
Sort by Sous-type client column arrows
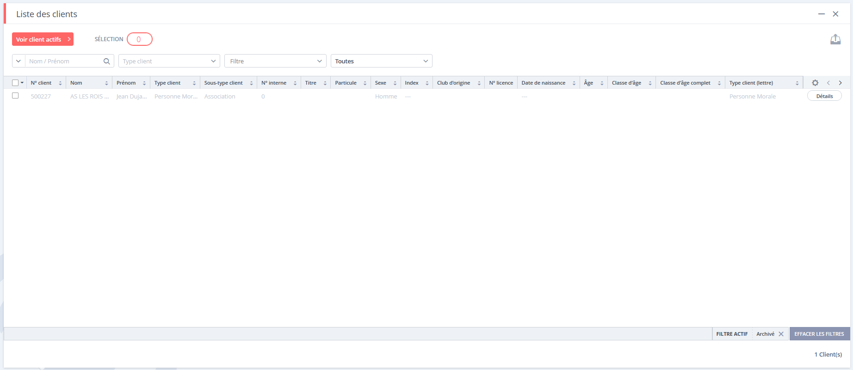click(x=251, y=83)
